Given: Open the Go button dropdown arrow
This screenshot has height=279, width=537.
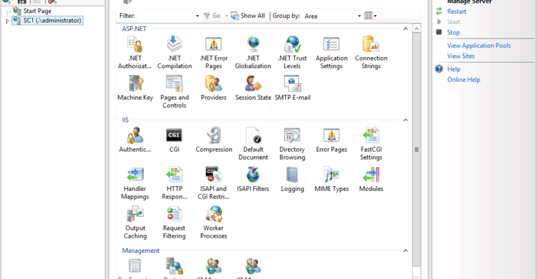Looking at the screenshot, I should click(227, 16).
